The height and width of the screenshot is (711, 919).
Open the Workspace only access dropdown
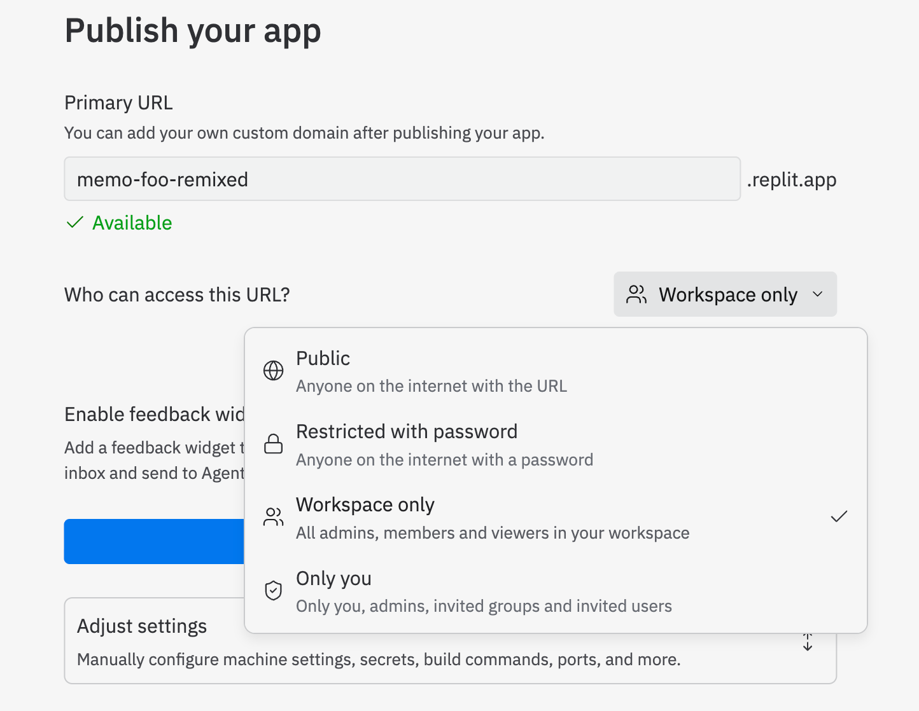725,294
